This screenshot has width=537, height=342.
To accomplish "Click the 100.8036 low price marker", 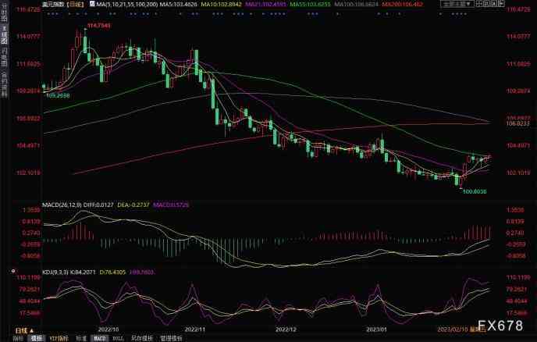I will 474,190.
